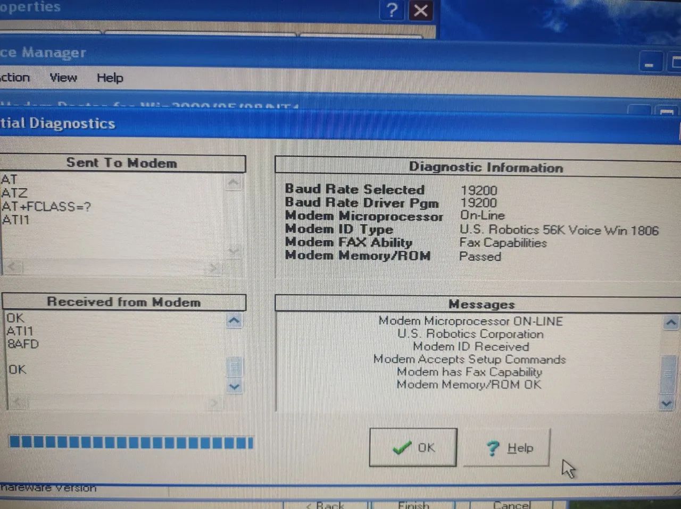Select ATI1 echo in Received from Modem
Screen dimensions: 681x509
click(x=20, y=330)
